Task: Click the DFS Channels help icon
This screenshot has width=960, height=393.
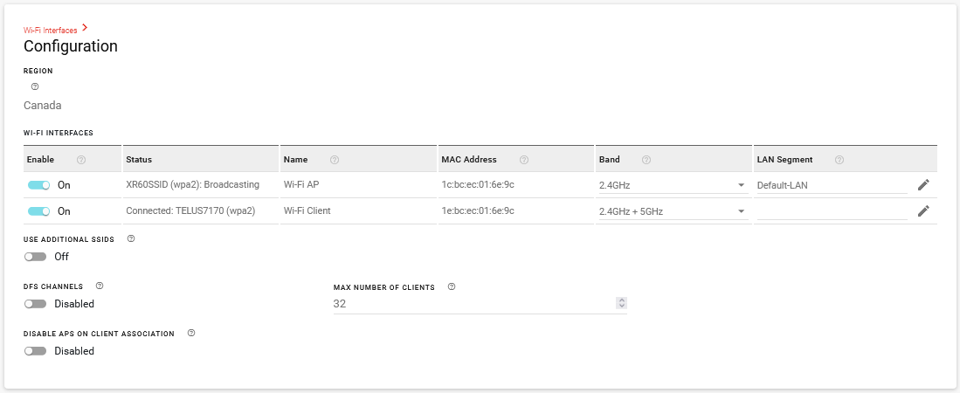Action: 100,286
